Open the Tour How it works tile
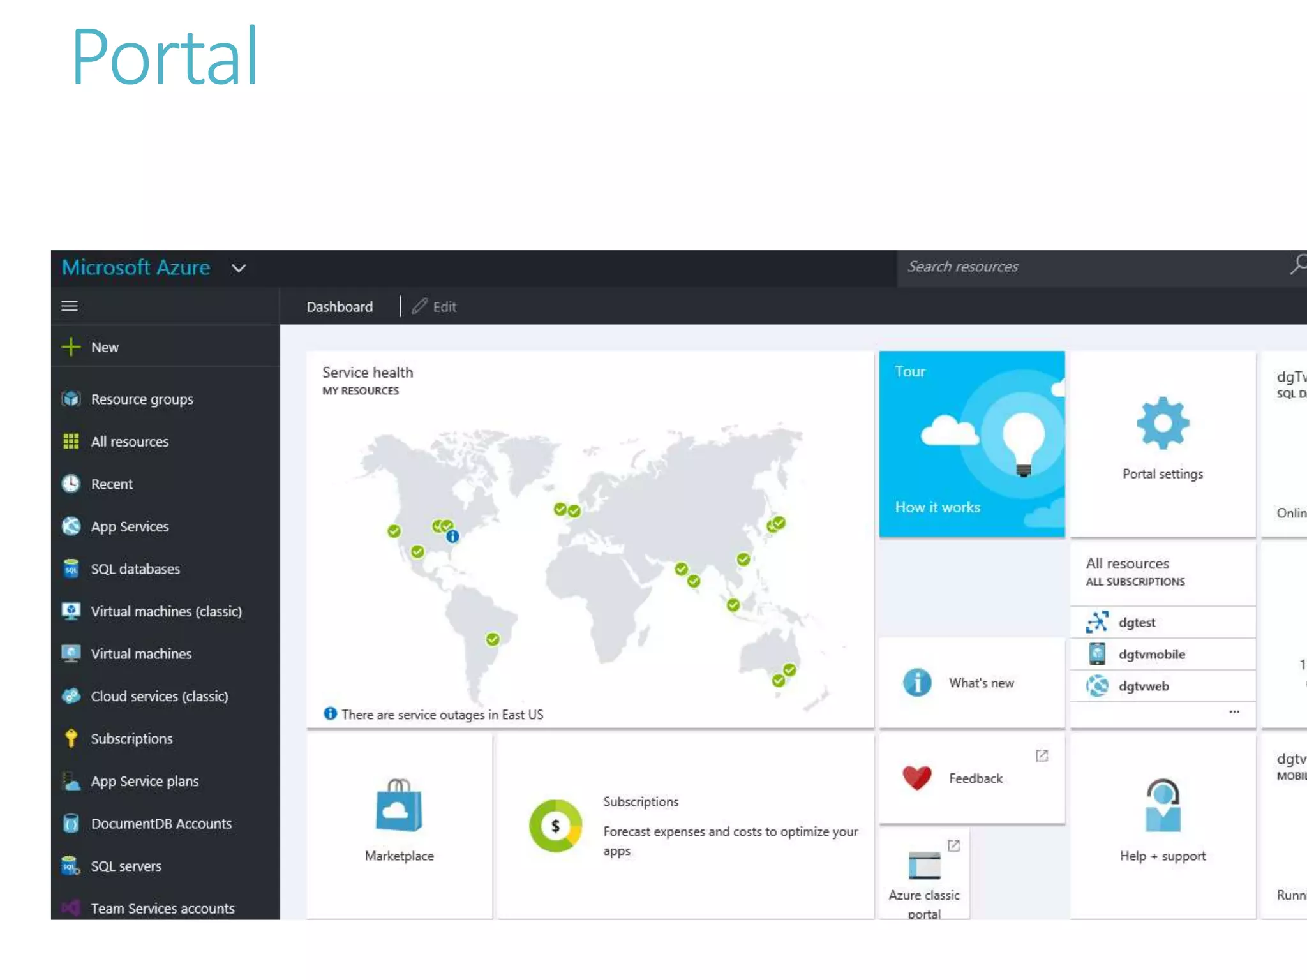 971,443
